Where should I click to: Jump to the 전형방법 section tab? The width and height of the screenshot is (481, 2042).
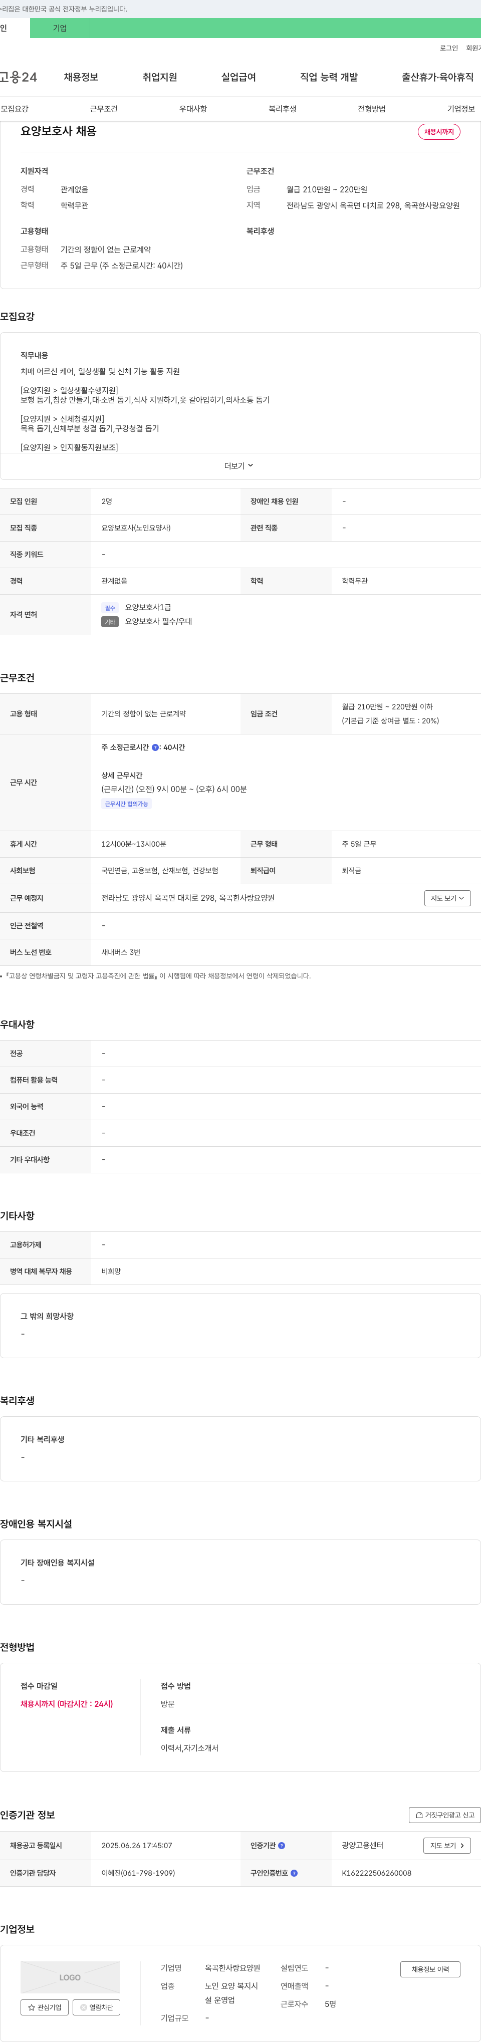point(372,109)
